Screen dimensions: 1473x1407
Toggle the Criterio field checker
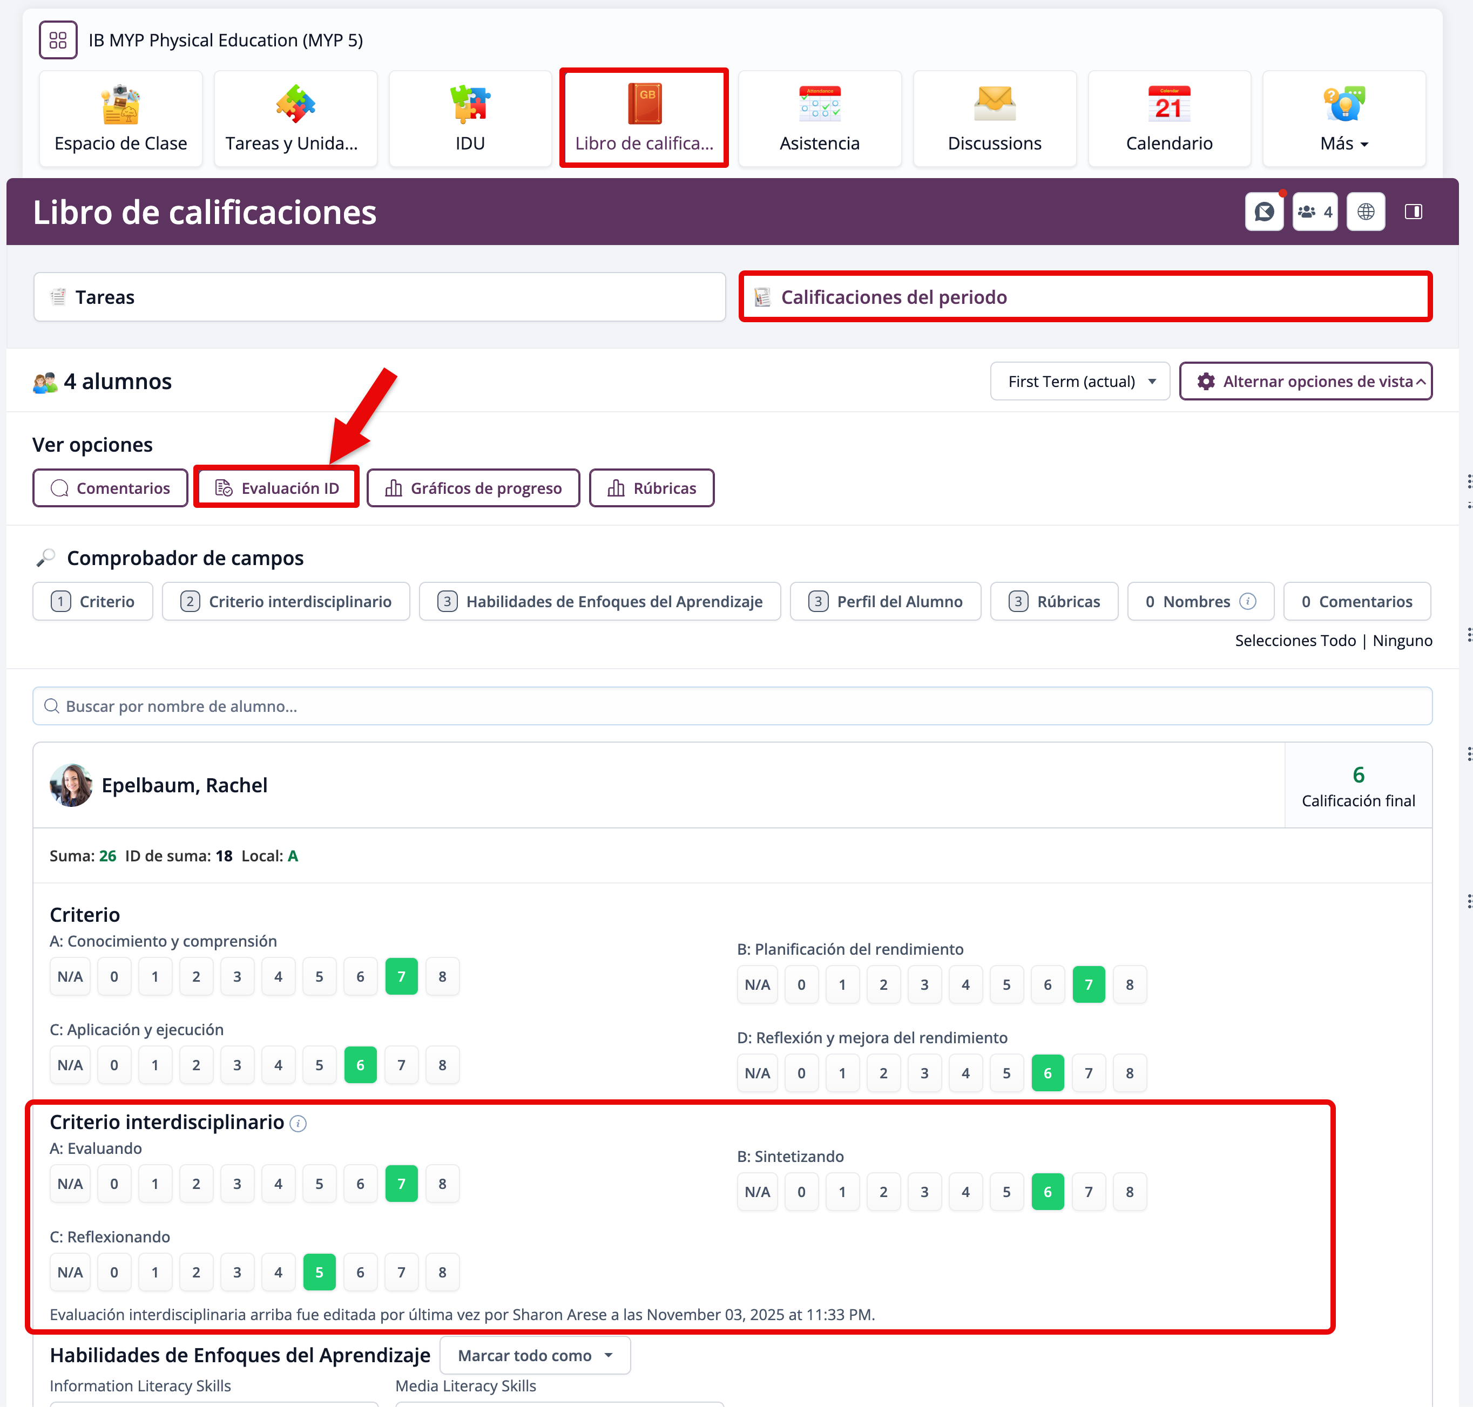(x=93, y=602)
